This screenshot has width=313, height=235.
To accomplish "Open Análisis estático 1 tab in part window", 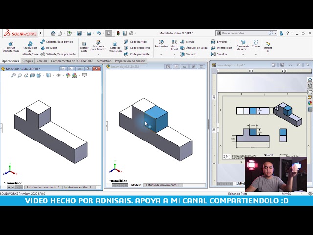I will tap(78, 187).
